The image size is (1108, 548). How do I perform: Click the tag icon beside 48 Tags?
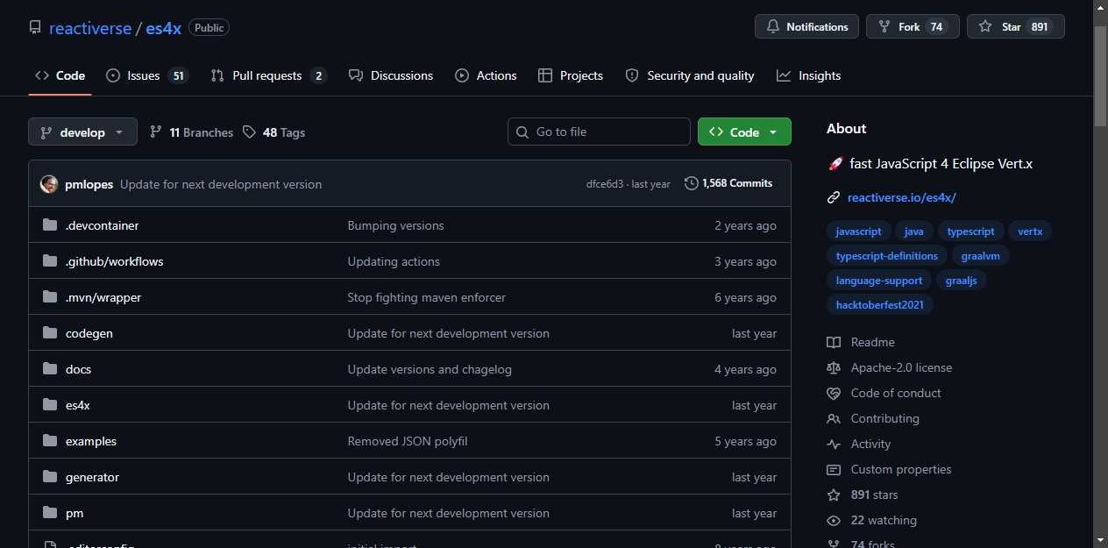[x=250, y=132]
